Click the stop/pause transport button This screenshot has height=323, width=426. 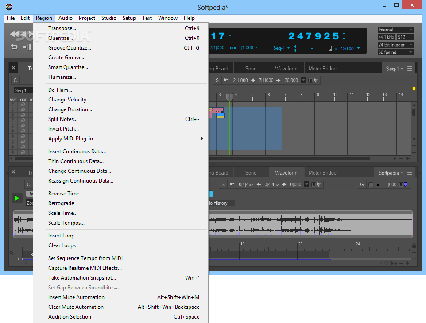pos(27,47)
